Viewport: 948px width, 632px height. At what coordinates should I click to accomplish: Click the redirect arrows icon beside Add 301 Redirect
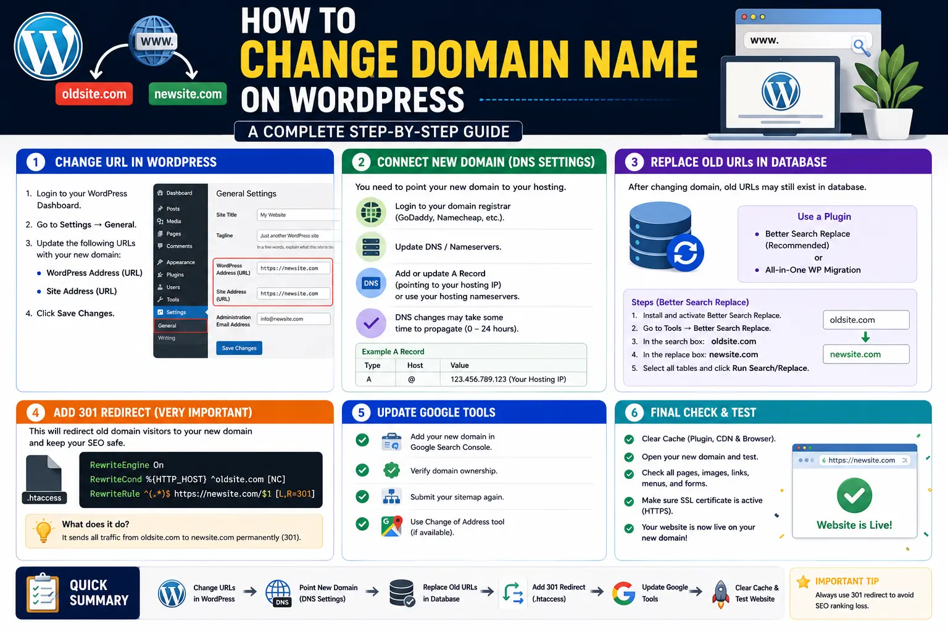click(x=513, y=593)
